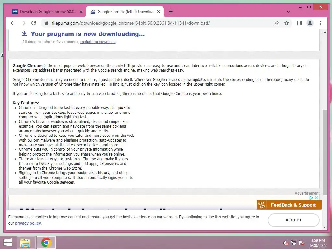Close the advertisement with the X icon
Image resolution: width=332 pixels, height=249 pixels.
(316, 198)
